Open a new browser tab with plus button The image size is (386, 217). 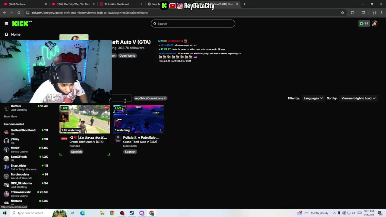coord(244,4)
